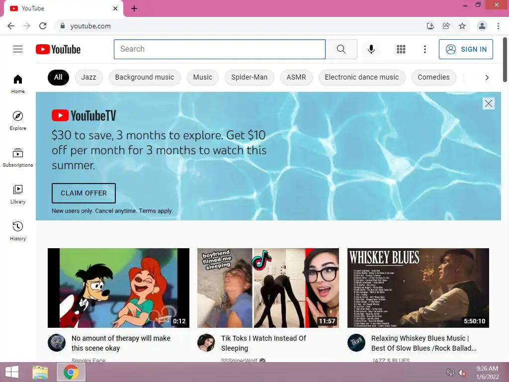
Task: Reload the page
Action: pos(43,26)
